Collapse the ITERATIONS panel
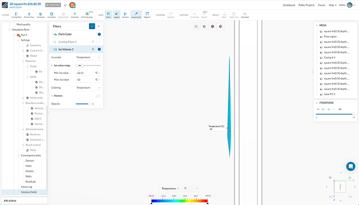The image size is (359, 205). pyautogui.click(x=317, y=103)
